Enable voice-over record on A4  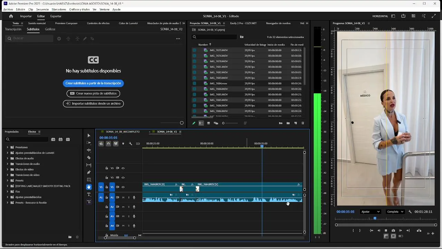tap(134, 226)
